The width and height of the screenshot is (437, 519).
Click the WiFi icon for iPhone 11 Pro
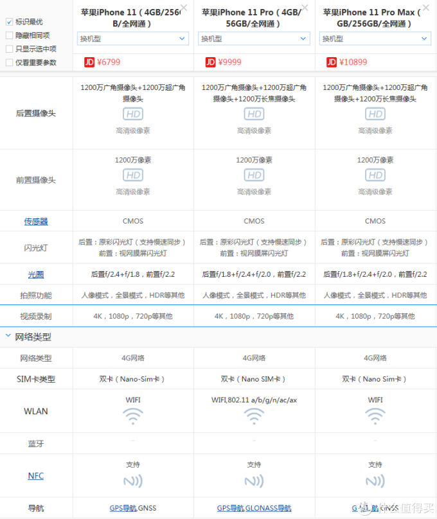coord(254,416)
